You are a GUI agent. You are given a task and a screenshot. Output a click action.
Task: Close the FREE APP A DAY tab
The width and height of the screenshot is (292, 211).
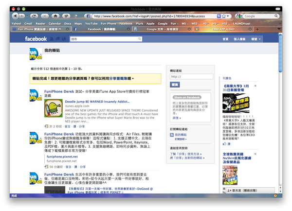pyautogui.click(x=250, y=29)
